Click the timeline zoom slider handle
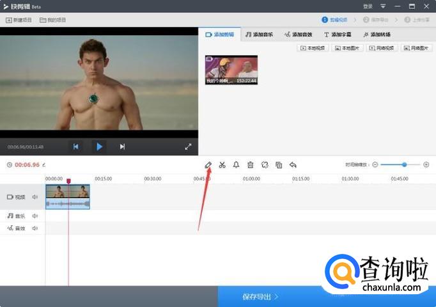The width and height of the screenshot is (436, 307). pos(404,165)
